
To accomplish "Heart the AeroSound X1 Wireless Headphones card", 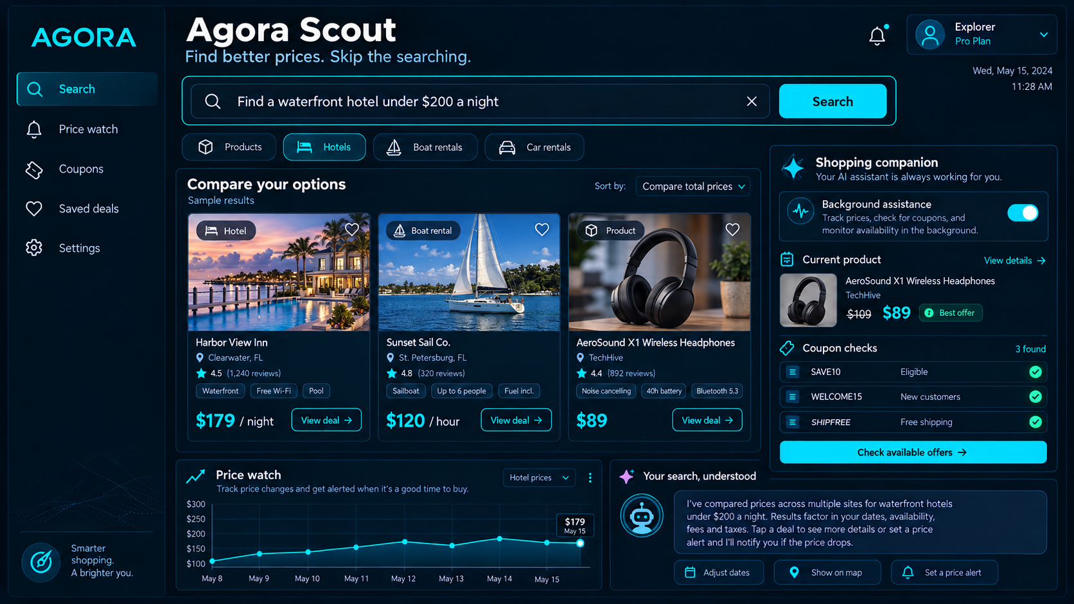I will pyautogui.click(x=732, y=229).
